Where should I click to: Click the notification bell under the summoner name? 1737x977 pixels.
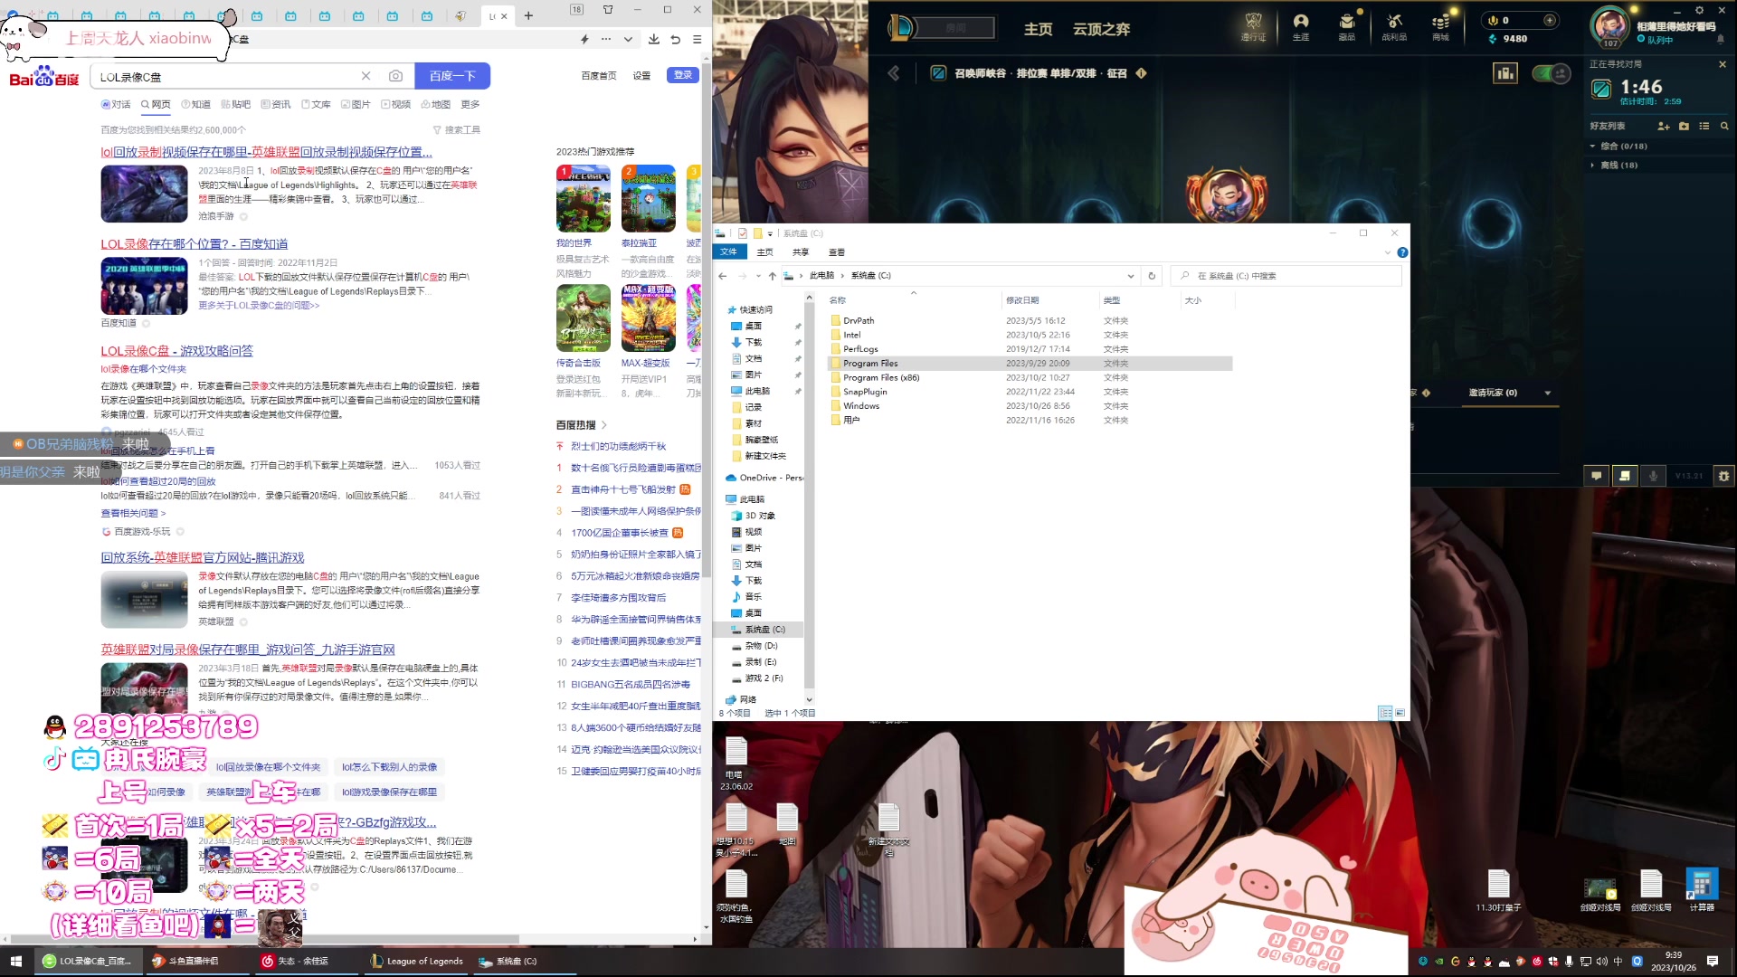(1721, 40)
